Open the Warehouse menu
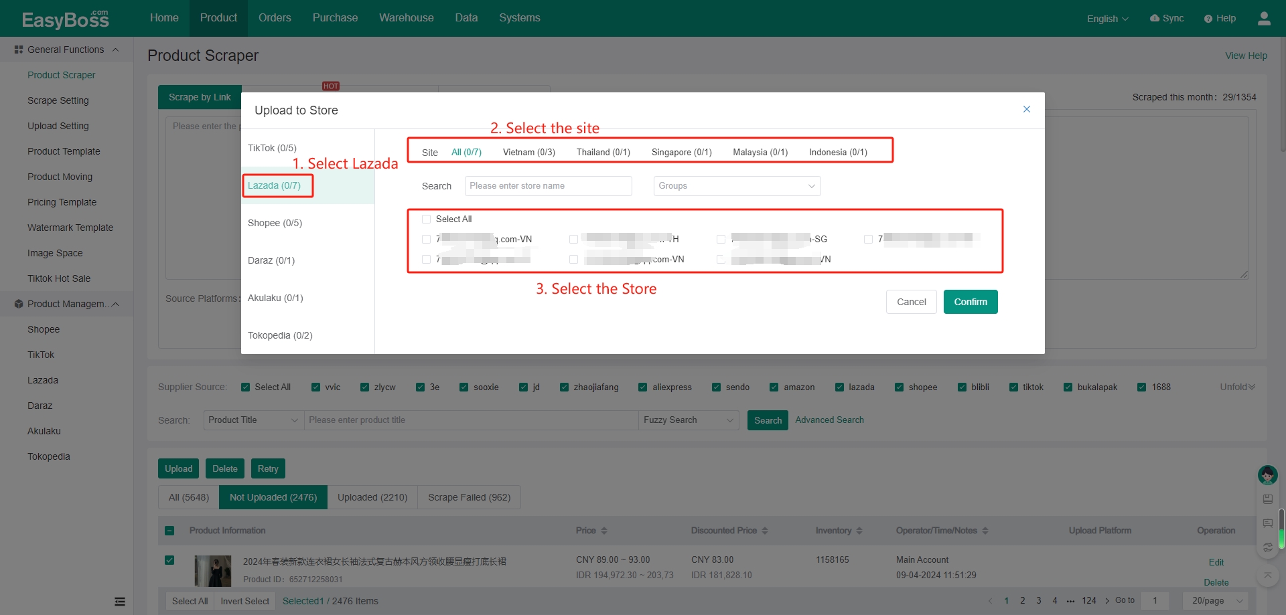Screen dimensions: 1286x615 coord(406,18)
